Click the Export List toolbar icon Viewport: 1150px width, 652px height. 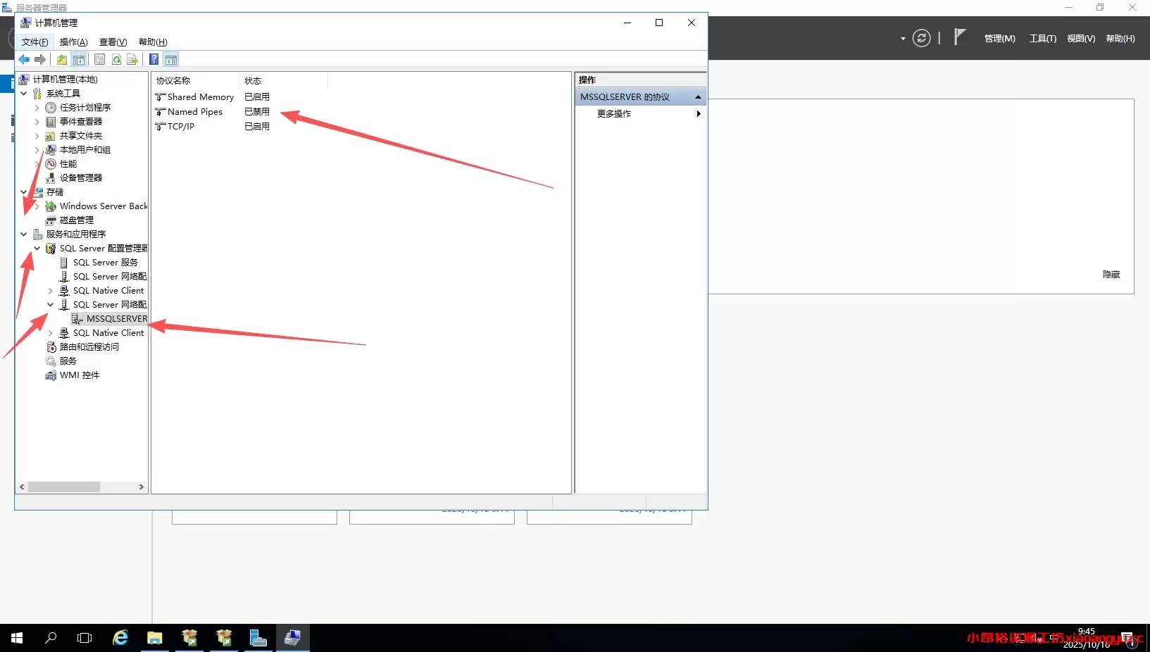click(132, 60)
